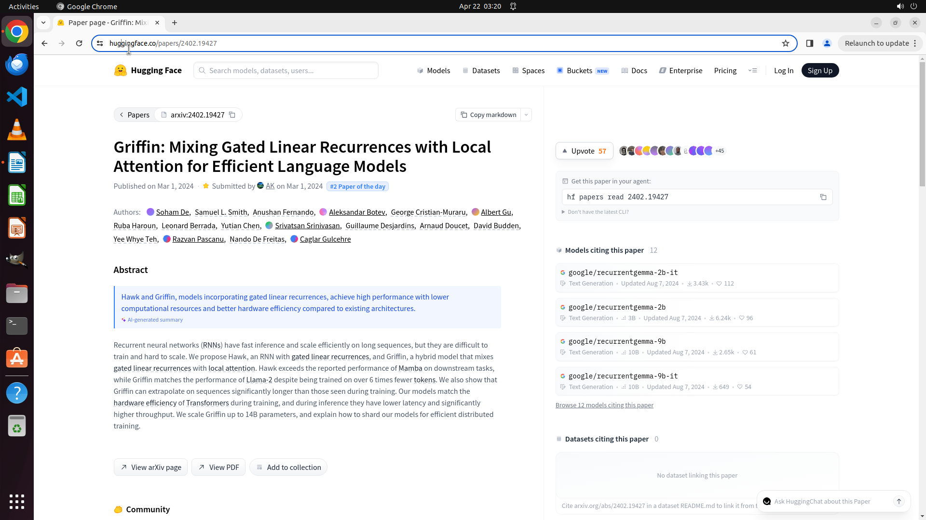926x520 pixels.
Task: Bookmark this page with the star icon
Action: [x=786, y=43]
